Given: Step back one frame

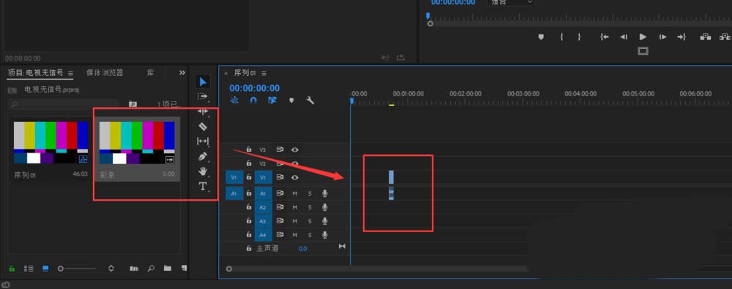Looking at the screenshot, I should tap(624, 36).
